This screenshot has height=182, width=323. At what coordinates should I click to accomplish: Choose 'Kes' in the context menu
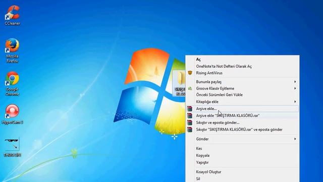[242, 148]
